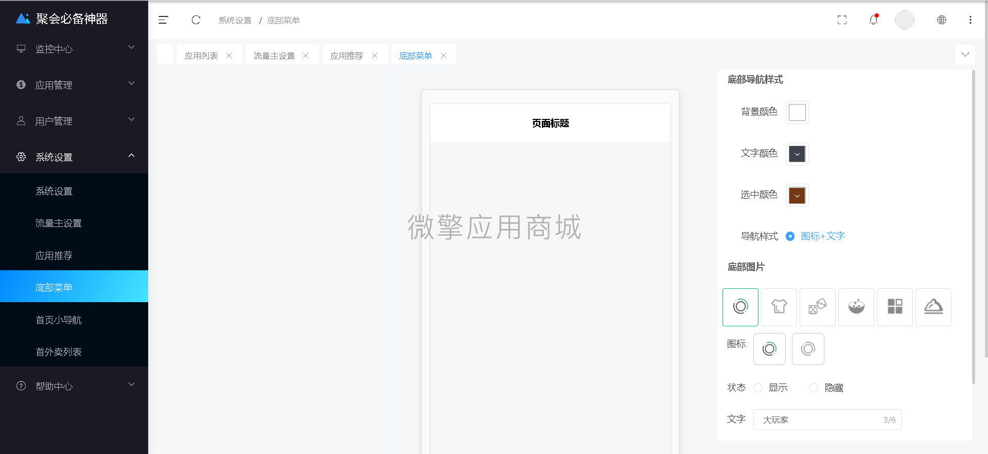
Task: Click the 应用管理 coin icon
Action: (21, 84)
